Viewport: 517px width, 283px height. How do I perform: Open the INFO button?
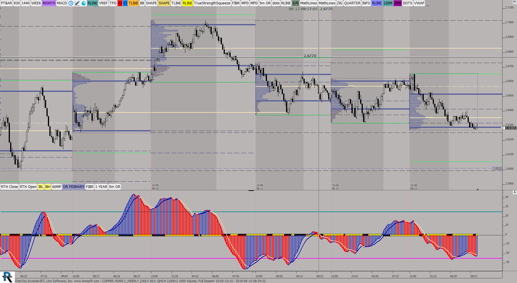pos(366,3)
